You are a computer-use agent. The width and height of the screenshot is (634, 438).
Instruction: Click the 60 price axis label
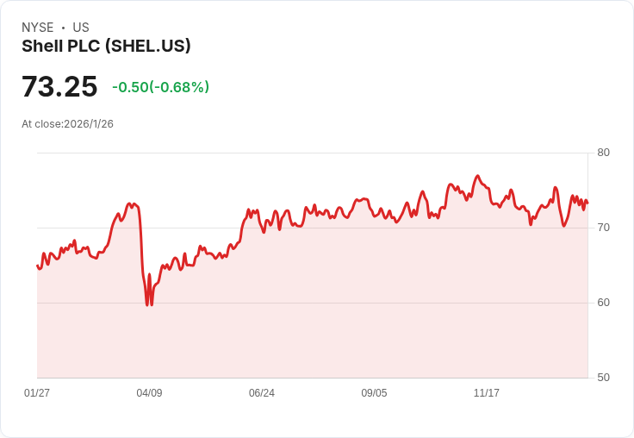click(603, 303)
